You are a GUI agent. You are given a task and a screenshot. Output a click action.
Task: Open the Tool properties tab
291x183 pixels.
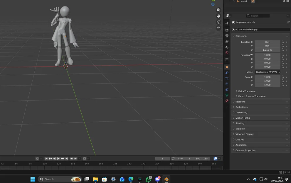tap(227, 23)
